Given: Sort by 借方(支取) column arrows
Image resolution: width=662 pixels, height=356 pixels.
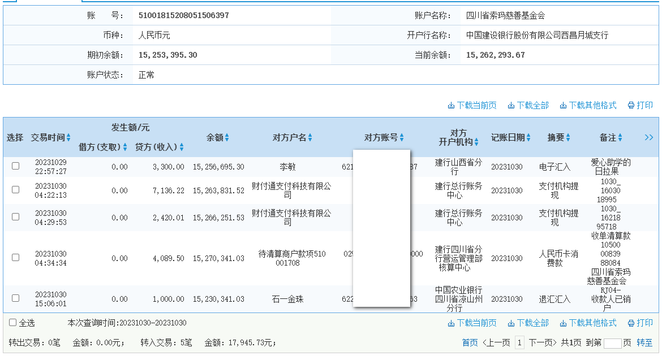Looking at the screenshot, I should pos(125,147).
